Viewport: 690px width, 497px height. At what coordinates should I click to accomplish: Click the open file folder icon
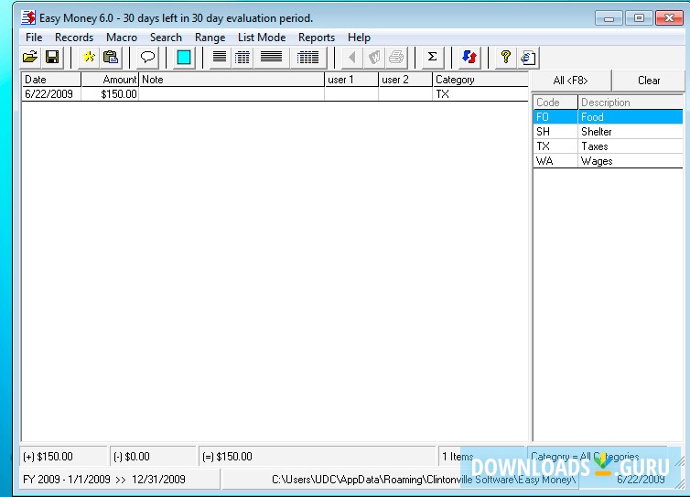click(x=30, y=58)
